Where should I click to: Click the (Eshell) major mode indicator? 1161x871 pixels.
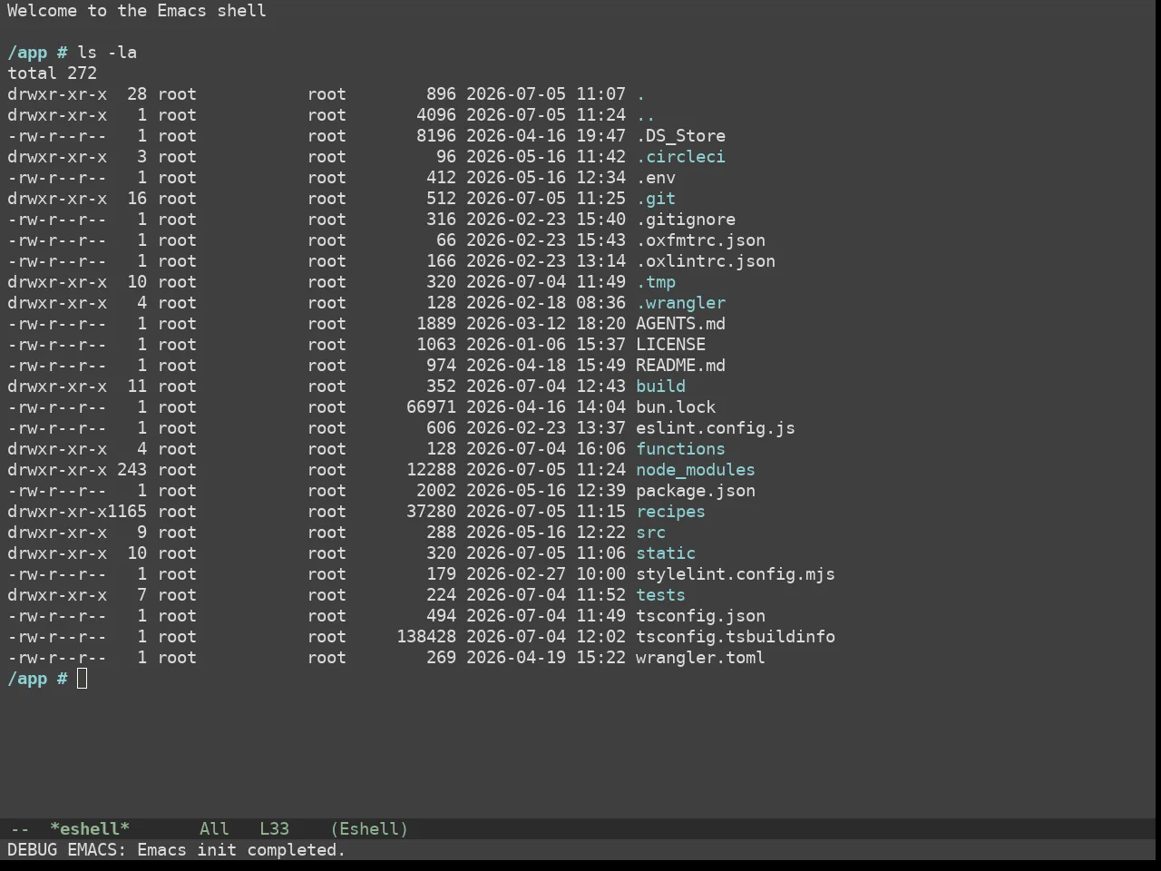pos(369,829)
